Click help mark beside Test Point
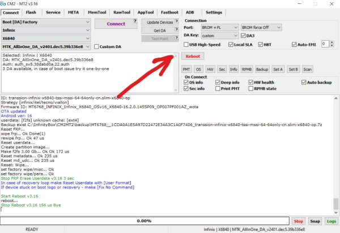Screen dimensions: 340x233 (x=176, y=38)
